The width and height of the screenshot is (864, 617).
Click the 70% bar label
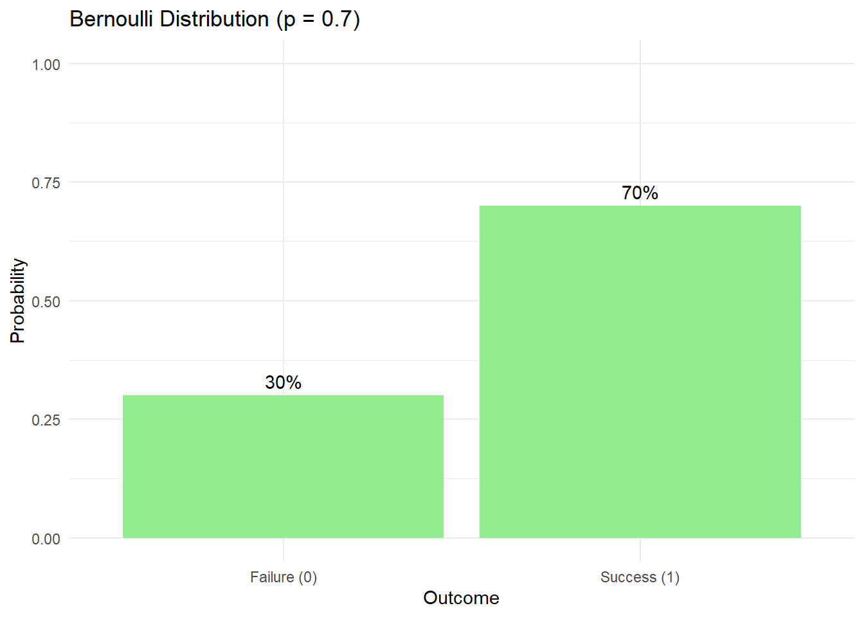[640, 193]
